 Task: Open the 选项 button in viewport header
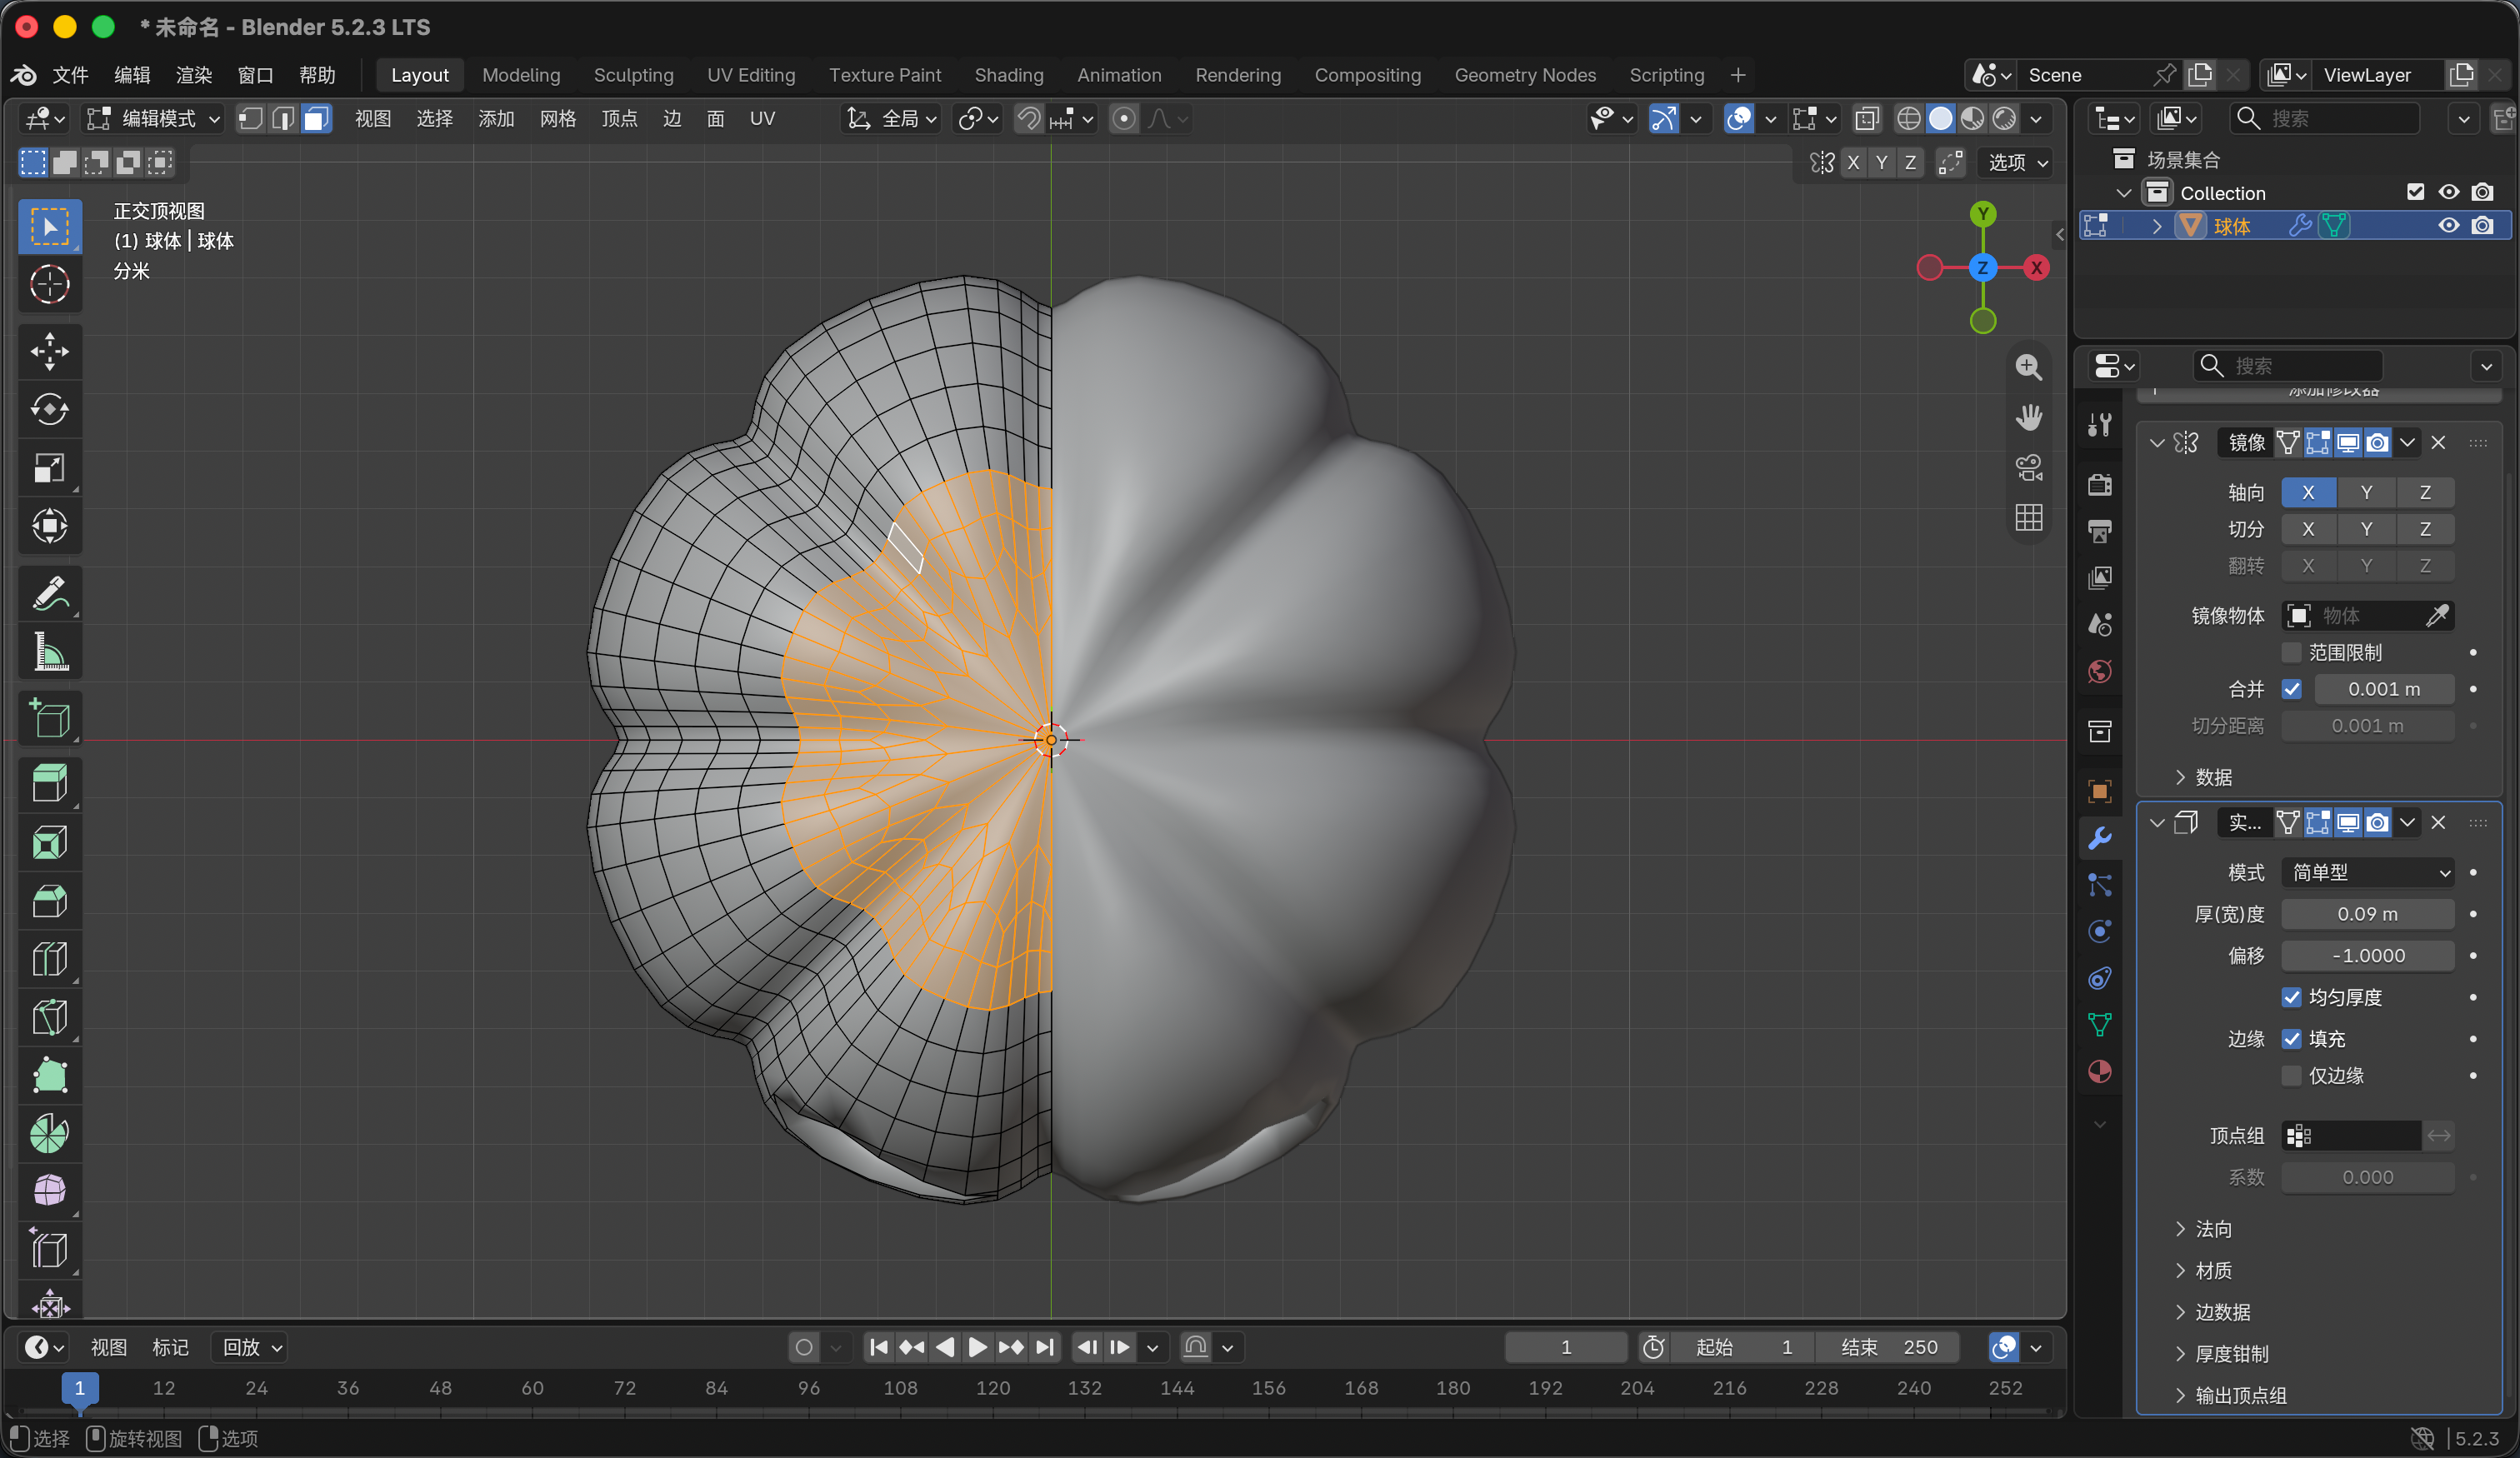click(2017, 162)
